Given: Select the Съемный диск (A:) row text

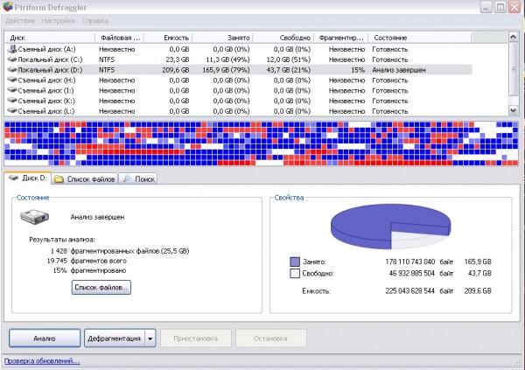Looking at the screenshot, I should [46, 49].
